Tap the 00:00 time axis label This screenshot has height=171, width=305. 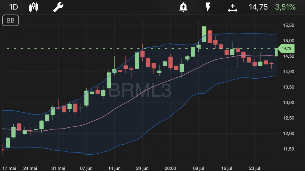click(x=170, y=168)
